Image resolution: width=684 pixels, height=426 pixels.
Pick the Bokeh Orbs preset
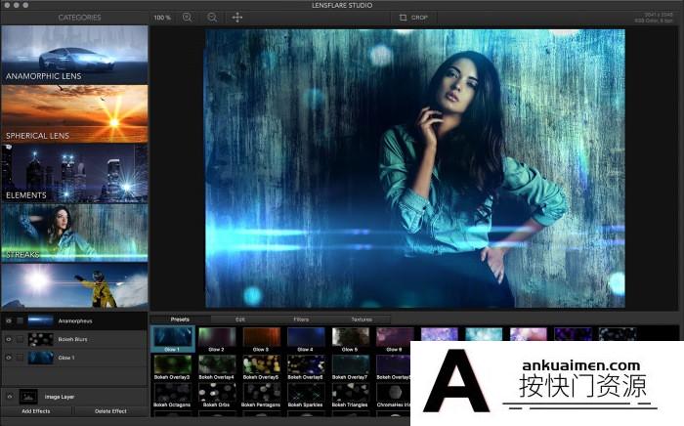(x=217, y=395)
